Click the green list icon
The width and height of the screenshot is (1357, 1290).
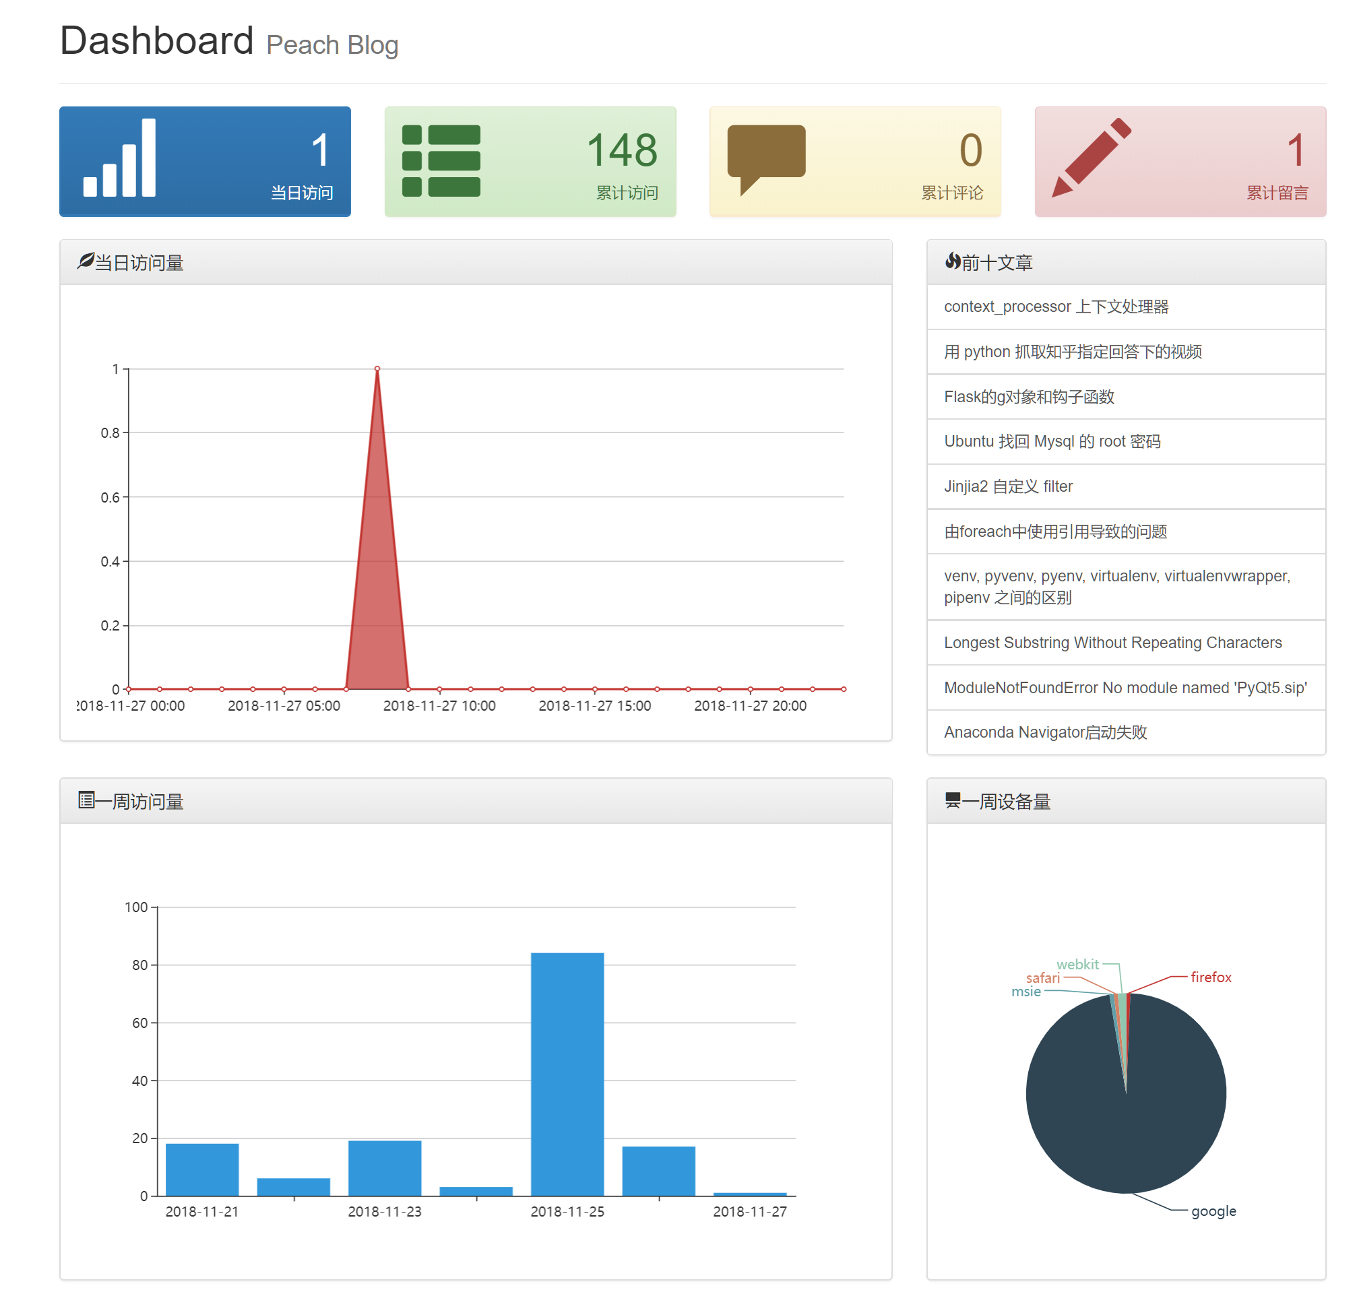click(441, 161)
